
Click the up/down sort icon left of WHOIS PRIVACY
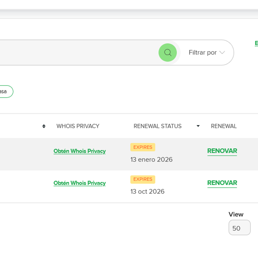click(44, 126)
